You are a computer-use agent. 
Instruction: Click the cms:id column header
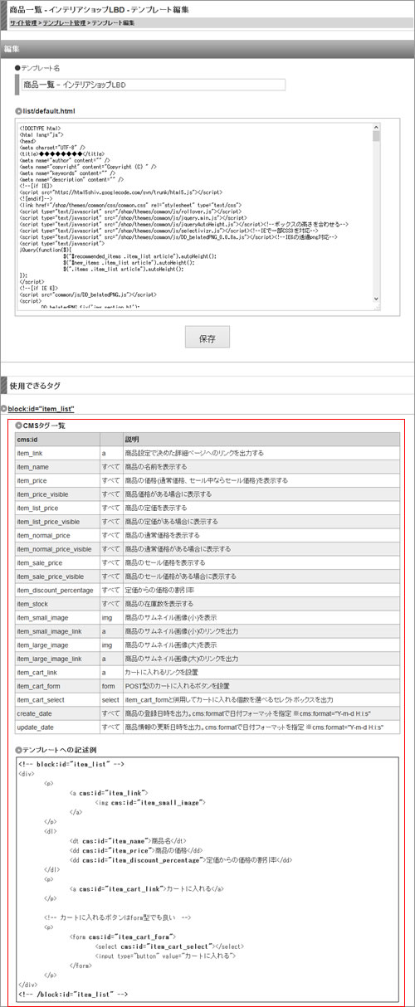tap(57, 439)
